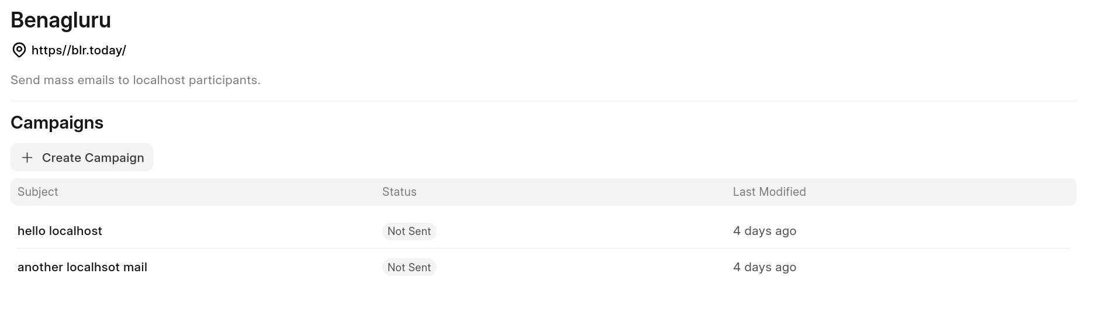The width and height of the screenshot is (1099, 311).
Task: Open the https//blr.today/ link
Action: click(79, 50)
